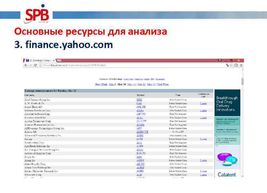Click the browser forward arrow
Image resolution: width=267 pixels, height=193 pixels.
31,65
